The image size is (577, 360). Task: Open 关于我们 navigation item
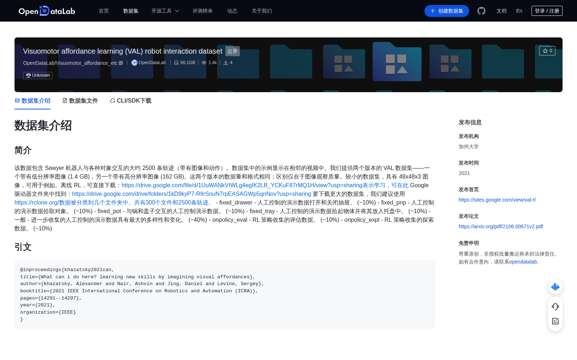[262, 11]
